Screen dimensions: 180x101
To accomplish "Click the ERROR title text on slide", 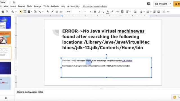I will click(106, 39).
